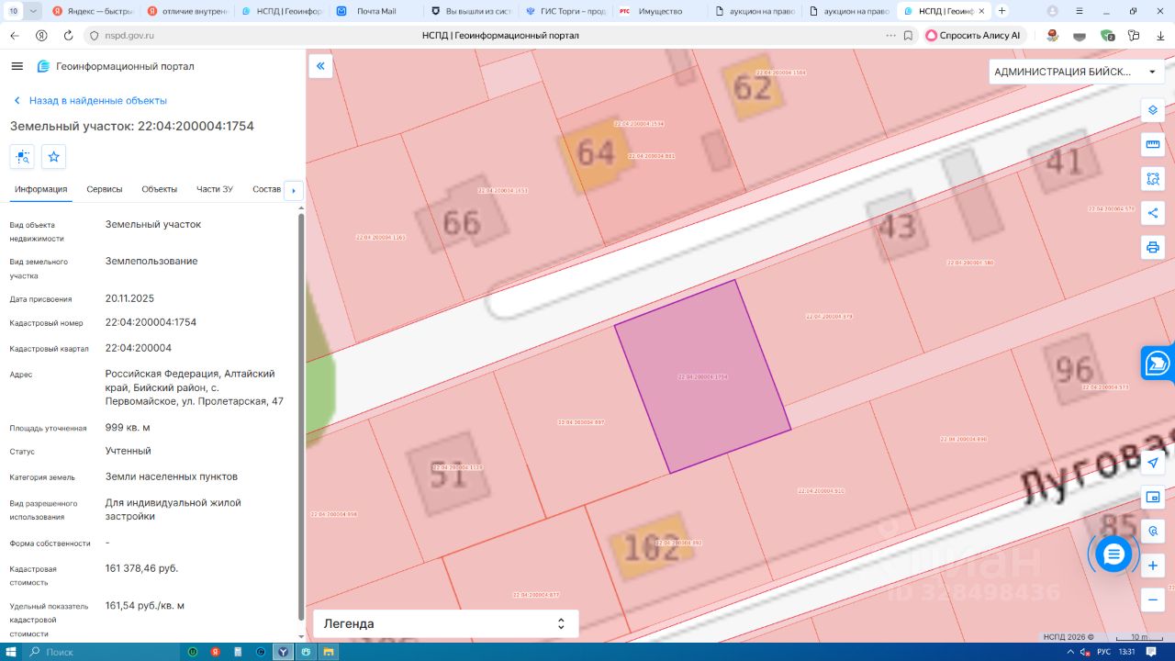Image resolution: width=1175 pixels, height=661 pixels.
Task: Click the share map icon
Action: click(1153, 213)
